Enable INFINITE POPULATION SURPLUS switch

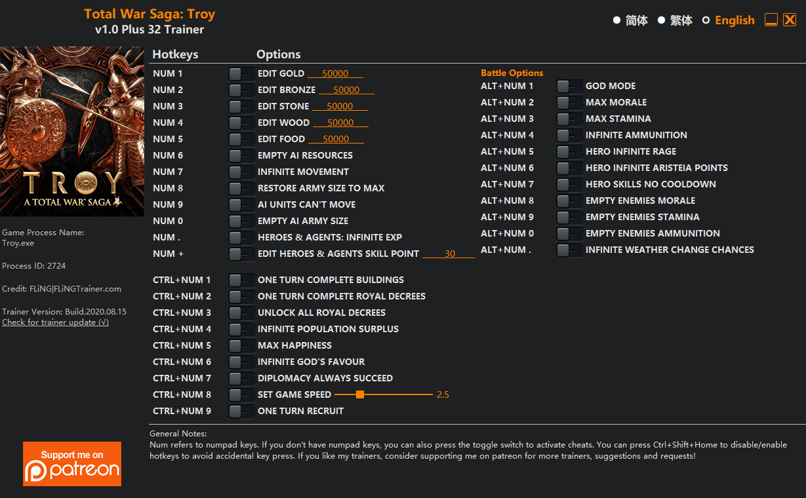pyautogui.click(x=241, y=330)
